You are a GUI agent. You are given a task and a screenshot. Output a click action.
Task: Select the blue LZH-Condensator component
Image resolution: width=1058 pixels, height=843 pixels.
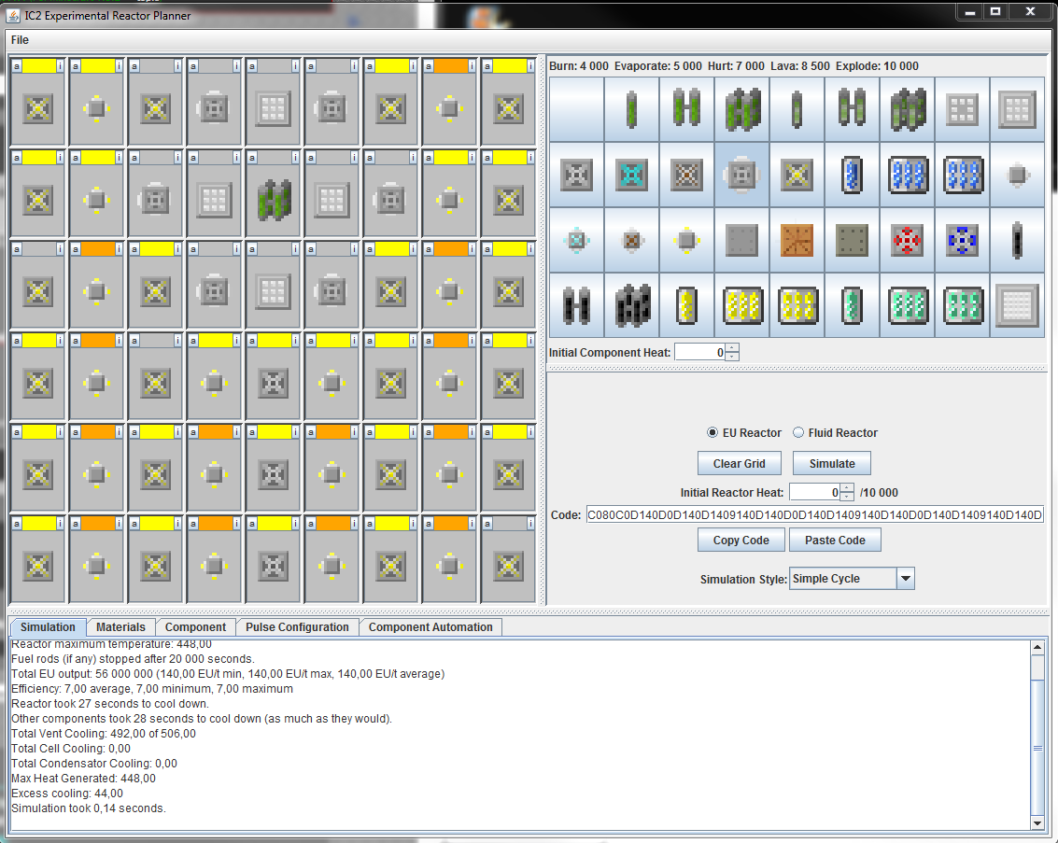pyautogui.click(x=963, y=240)
